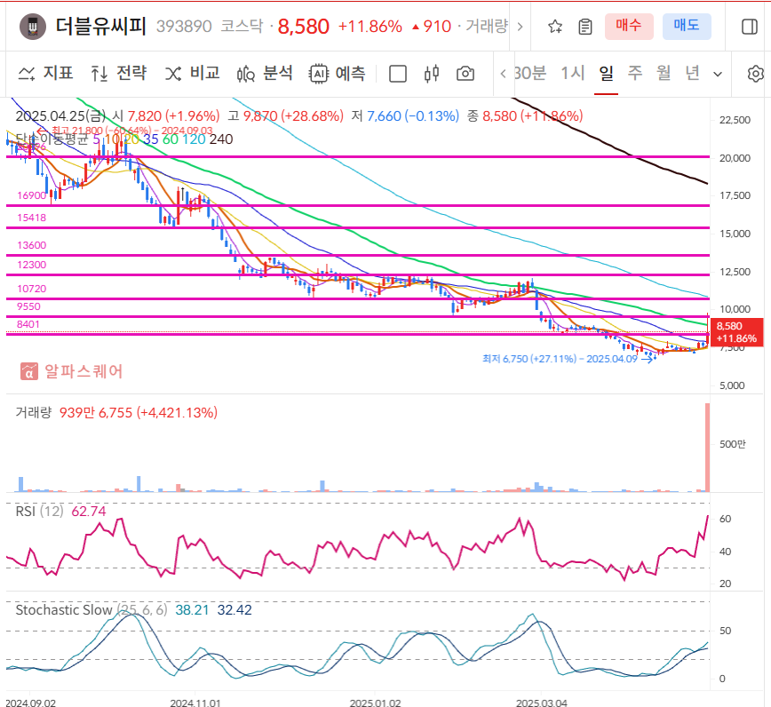Select the 월 (monthly) timeframe tab
Screen dimensions: 771x707
662,75
